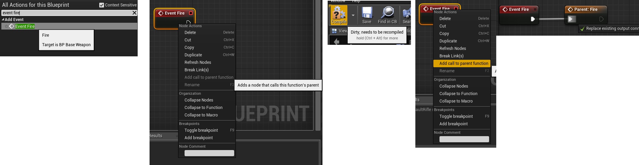
Task: Choose Collapse to Function in the left context menu
Action: [x=207, y=108]
